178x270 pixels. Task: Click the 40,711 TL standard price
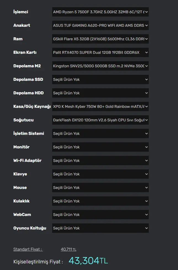point(68,249)
